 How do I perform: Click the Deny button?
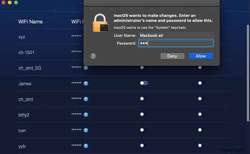click(172, 56)
